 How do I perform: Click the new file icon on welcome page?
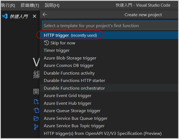(36, 102)
